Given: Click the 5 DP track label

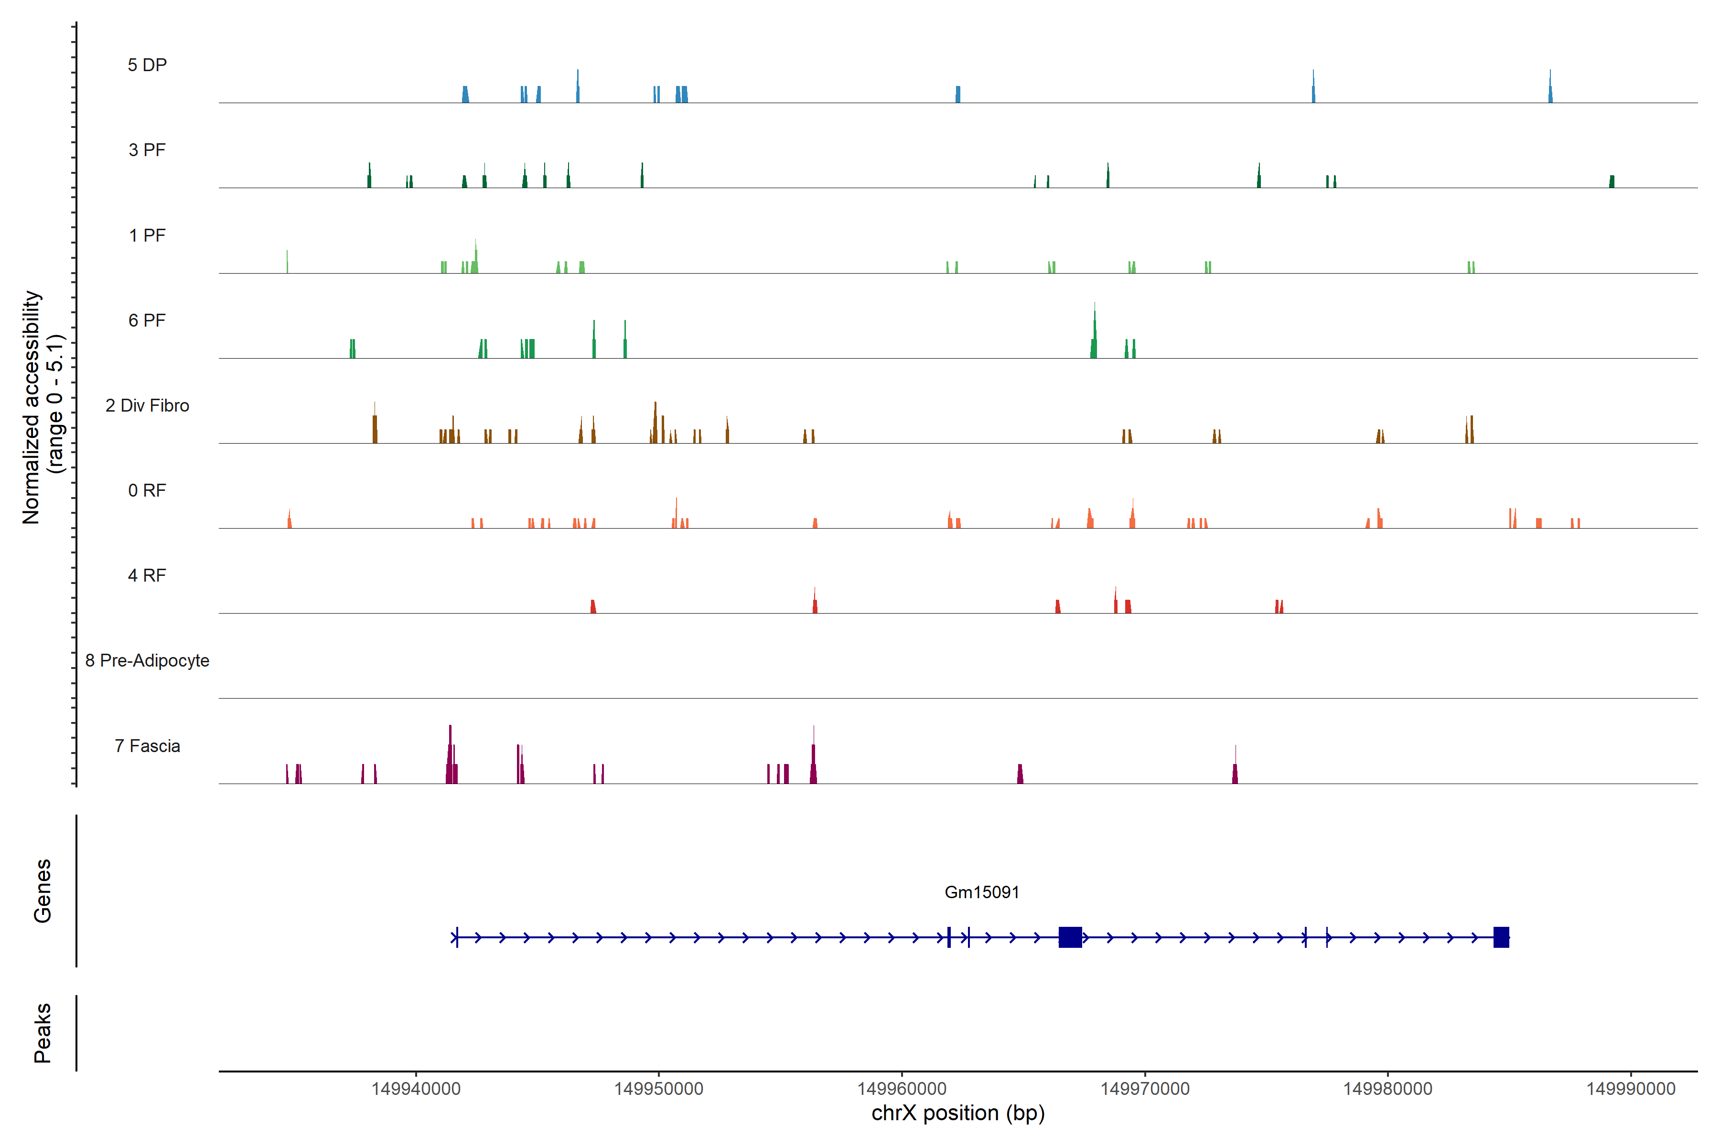Looking at the screenshot, I should pyautogui.click(x=147, y=65).
